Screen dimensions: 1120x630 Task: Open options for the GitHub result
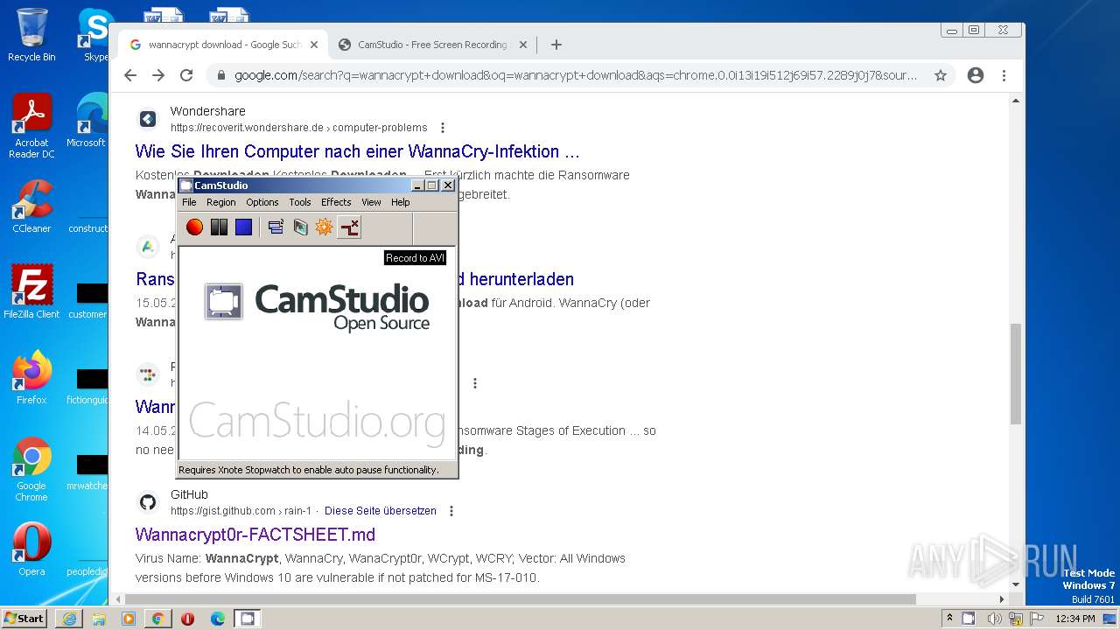(451, 511)
